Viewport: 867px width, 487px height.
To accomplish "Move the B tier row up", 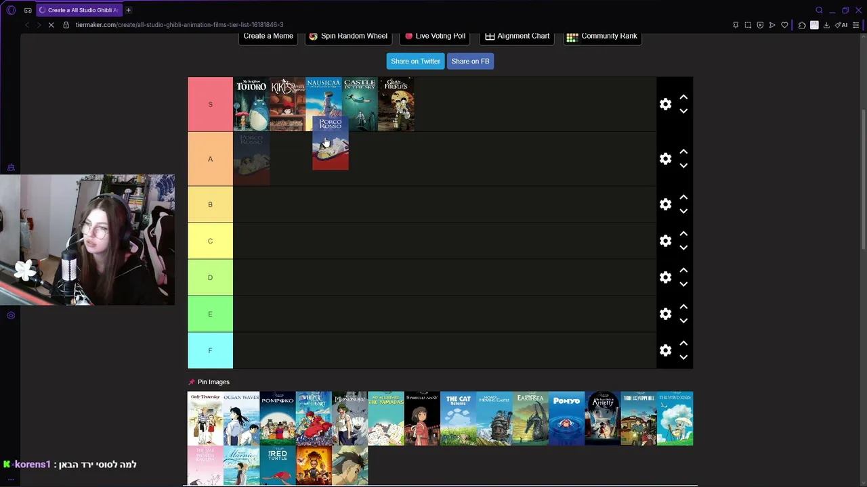I will (683, 198).
